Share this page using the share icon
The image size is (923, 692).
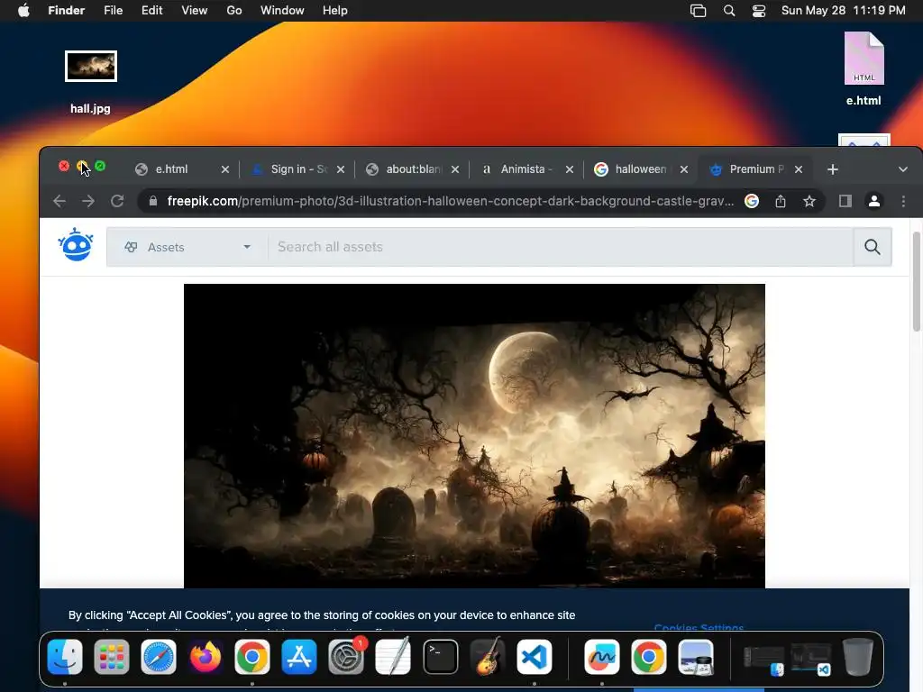point(781,201)
